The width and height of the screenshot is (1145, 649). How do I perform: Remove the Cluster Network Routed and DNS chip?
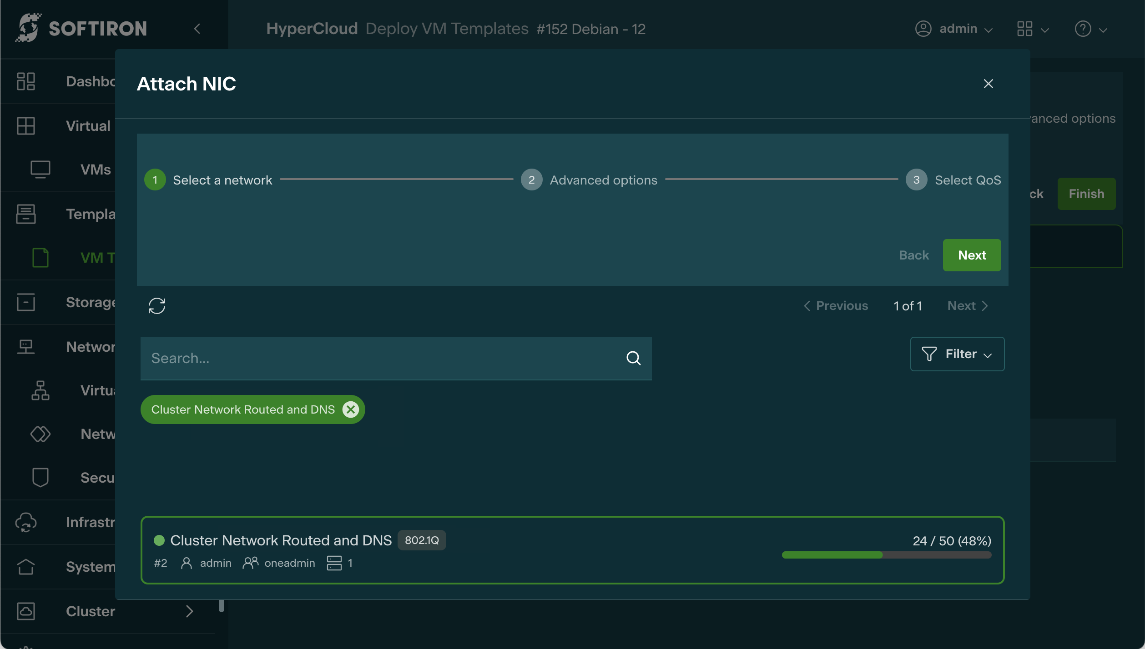click(x=350, y=409)
